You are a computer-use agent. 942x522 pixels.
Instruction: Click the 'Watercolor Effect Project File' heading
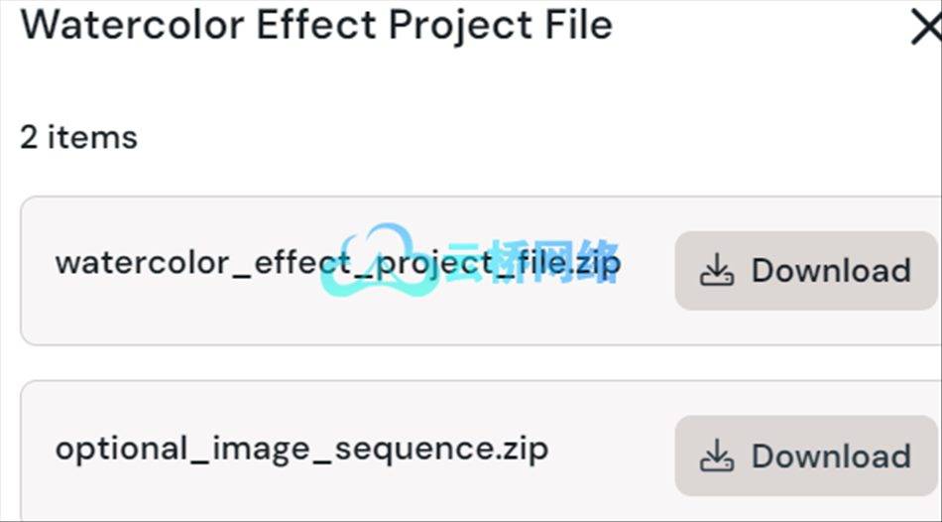pos(316,26)
